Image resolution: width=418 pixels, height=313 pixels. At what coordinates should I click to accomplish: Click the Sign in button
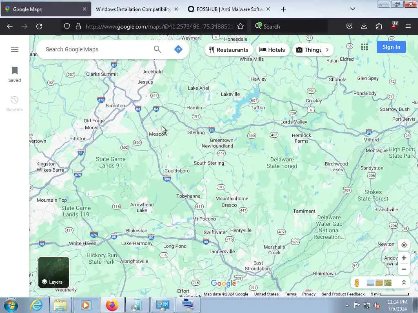click(x=391, y=47)
